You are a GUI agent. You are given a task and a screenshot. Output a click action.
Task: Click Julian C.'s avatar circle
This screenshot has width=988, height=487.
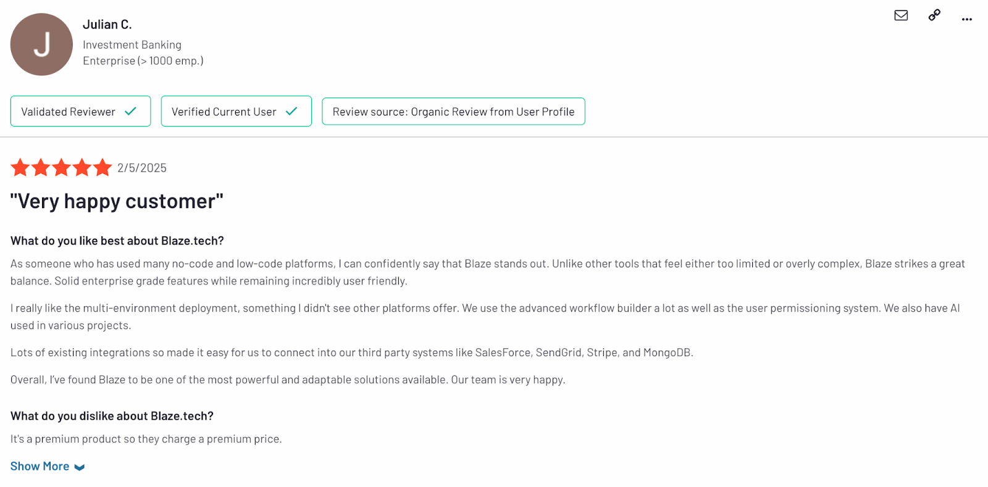coord(41,44)
